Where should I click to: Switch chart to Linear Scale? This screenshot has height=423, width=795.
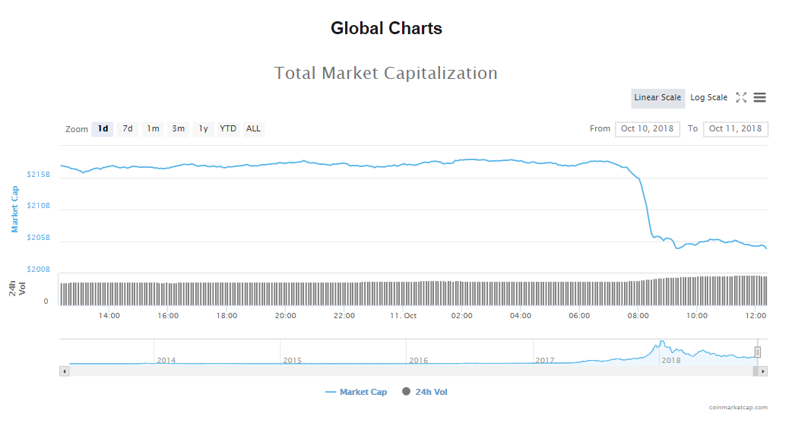[657, 97]
